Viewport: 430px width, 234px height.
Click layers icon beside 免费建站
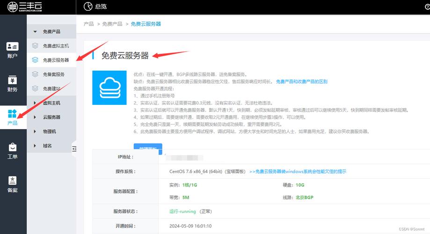(35, 88)
